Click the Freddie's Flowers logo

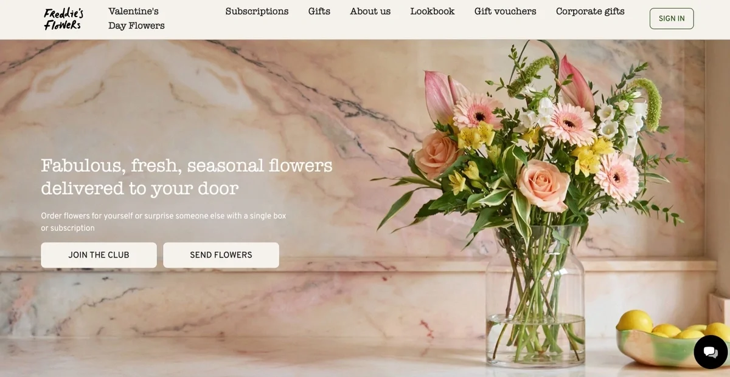[x=64, y=19]
